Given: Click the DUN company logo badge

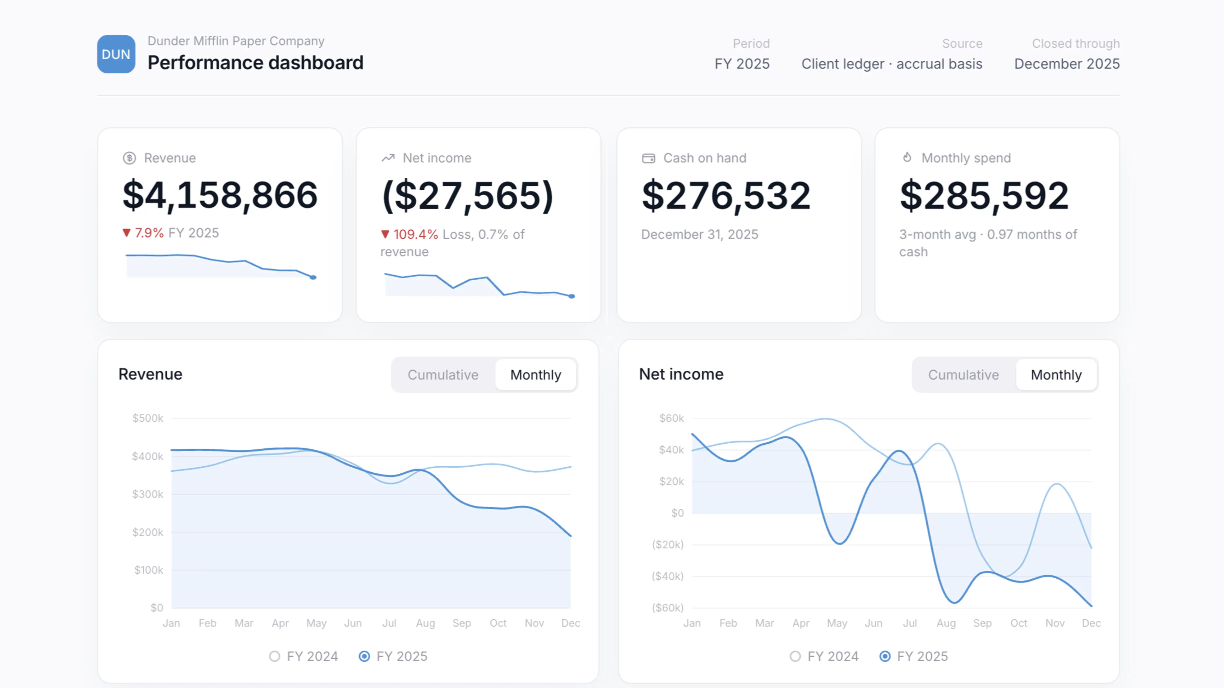Looking at the screenshot, I should click(x=116, y=54).
